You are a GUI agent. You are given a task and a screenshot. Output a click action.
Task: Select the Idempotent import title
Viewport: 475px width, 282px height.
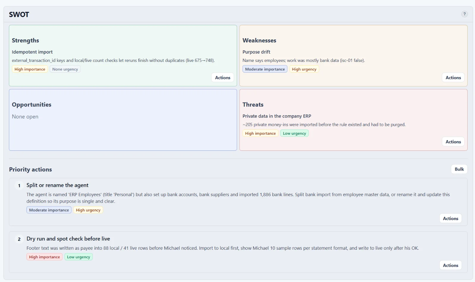click(32, 52)
